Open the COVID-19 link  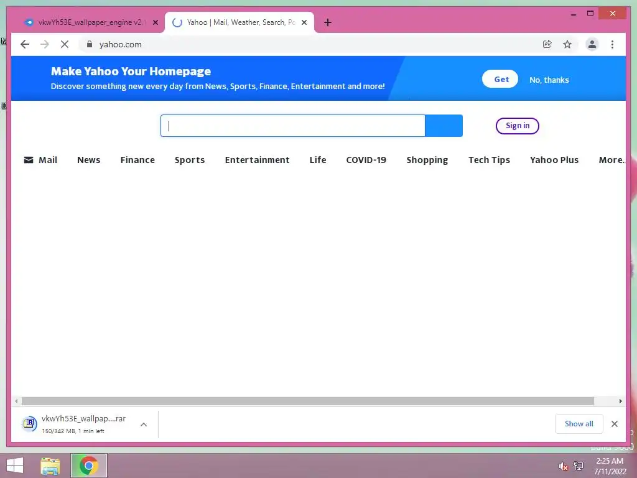click(x=366, y=160)
